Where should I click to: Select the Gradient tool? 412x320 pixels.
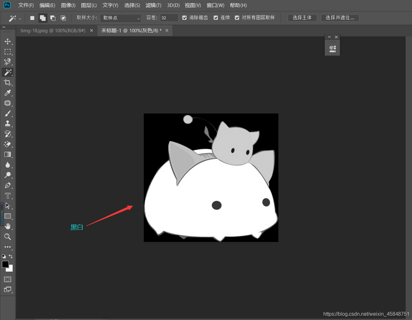[x=8, y=154]
